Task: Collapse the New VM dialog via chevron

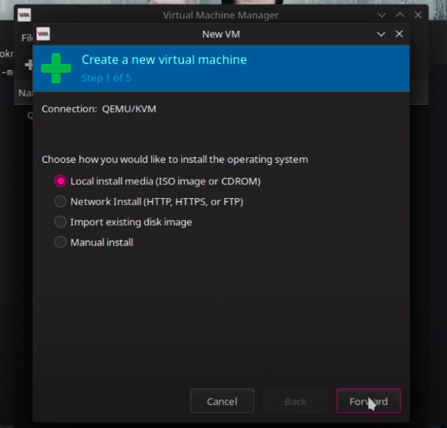Action: pyautogui.click(x=381, y=34)
